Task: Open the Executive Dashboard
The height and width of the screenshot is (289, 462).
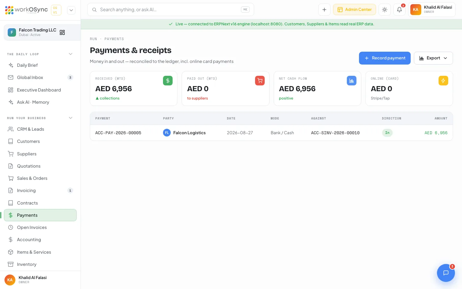Action: coord(40,90)
